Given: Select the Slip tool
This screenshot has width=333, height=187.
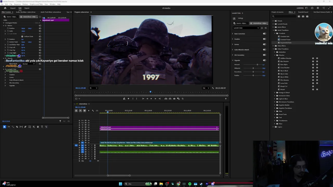Looking at the screenshot, I should coord(21,127).
